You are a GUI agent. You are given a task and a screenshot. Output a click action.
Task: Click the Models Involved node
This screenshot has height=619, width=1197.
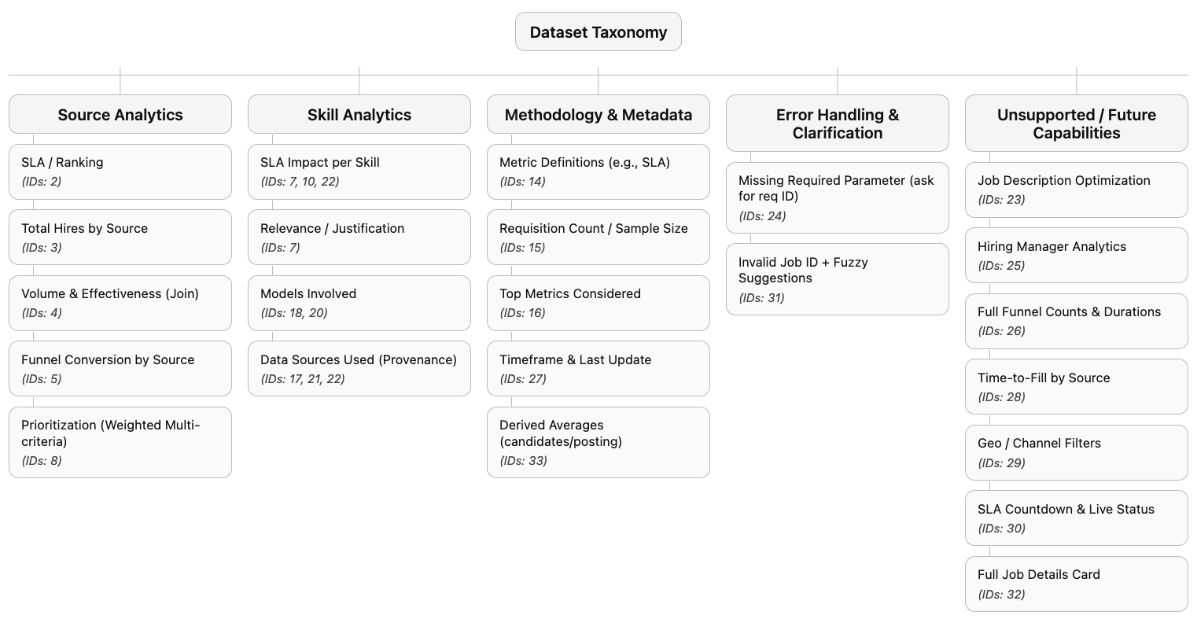pyautogui.click(x=359, y=303)
